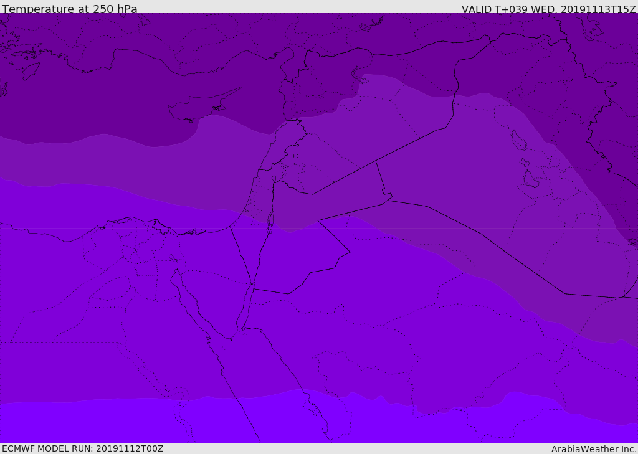The height and width of the screenshot is (454, 638).
Task: Click the 'ArabiaWeather Inc.' credit text
Action: click(594, 449)
